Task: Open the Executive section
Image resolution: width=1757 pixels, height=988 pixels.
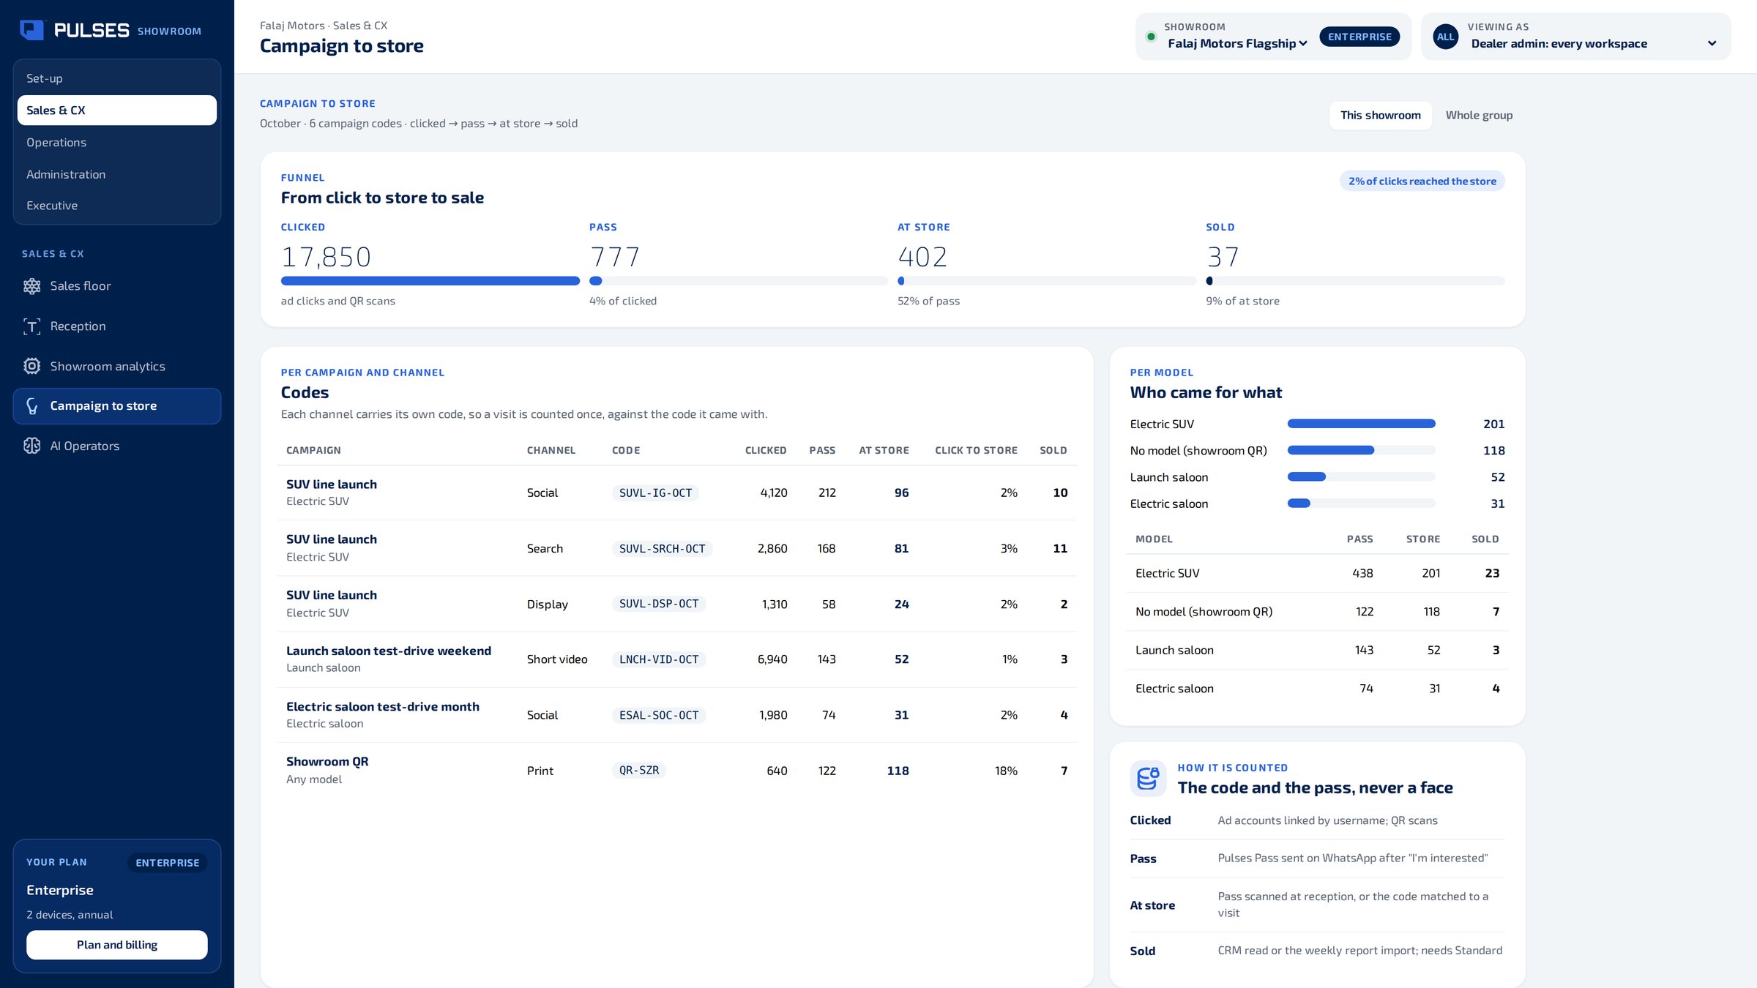Action: pos(117,206)
